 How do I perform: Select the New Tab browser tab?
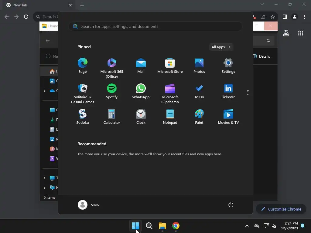(x=39, y=5)
